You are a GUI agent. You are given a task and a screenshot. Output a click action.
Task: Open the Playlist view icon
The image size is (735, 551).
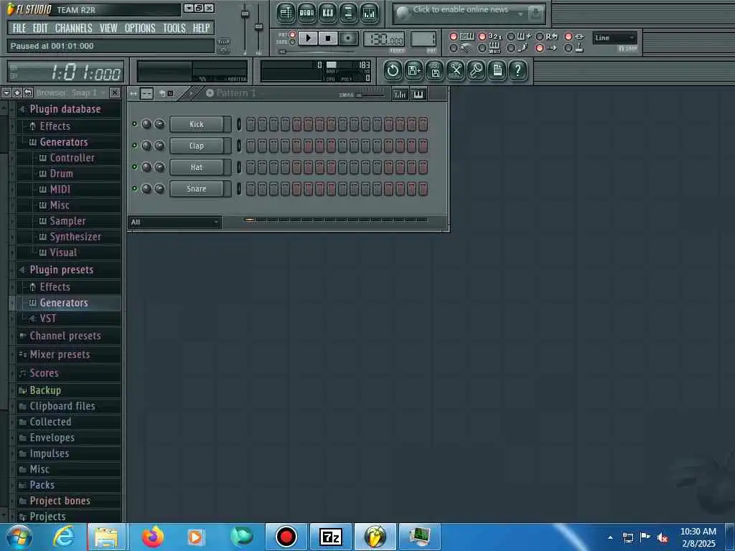click(x=286, y=13)
